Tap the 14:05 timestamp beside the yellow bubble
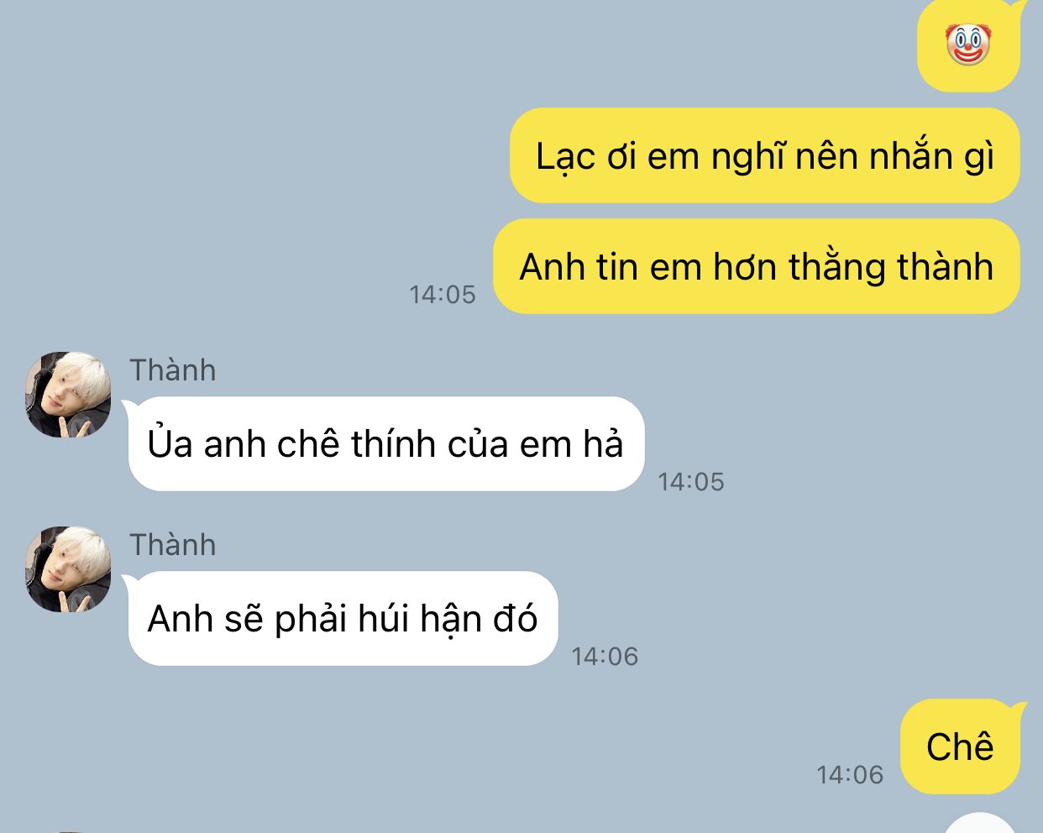This screenshot has height=833, width=1043. 443,295
